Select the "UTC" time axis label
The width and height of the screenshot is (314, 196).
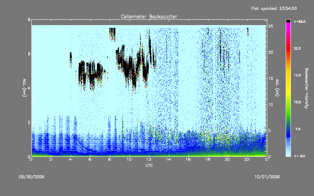[x=149, y=165]
